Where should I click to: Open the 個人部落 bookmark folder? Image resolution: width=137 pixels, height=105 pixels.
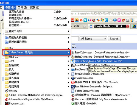(38, 78)
